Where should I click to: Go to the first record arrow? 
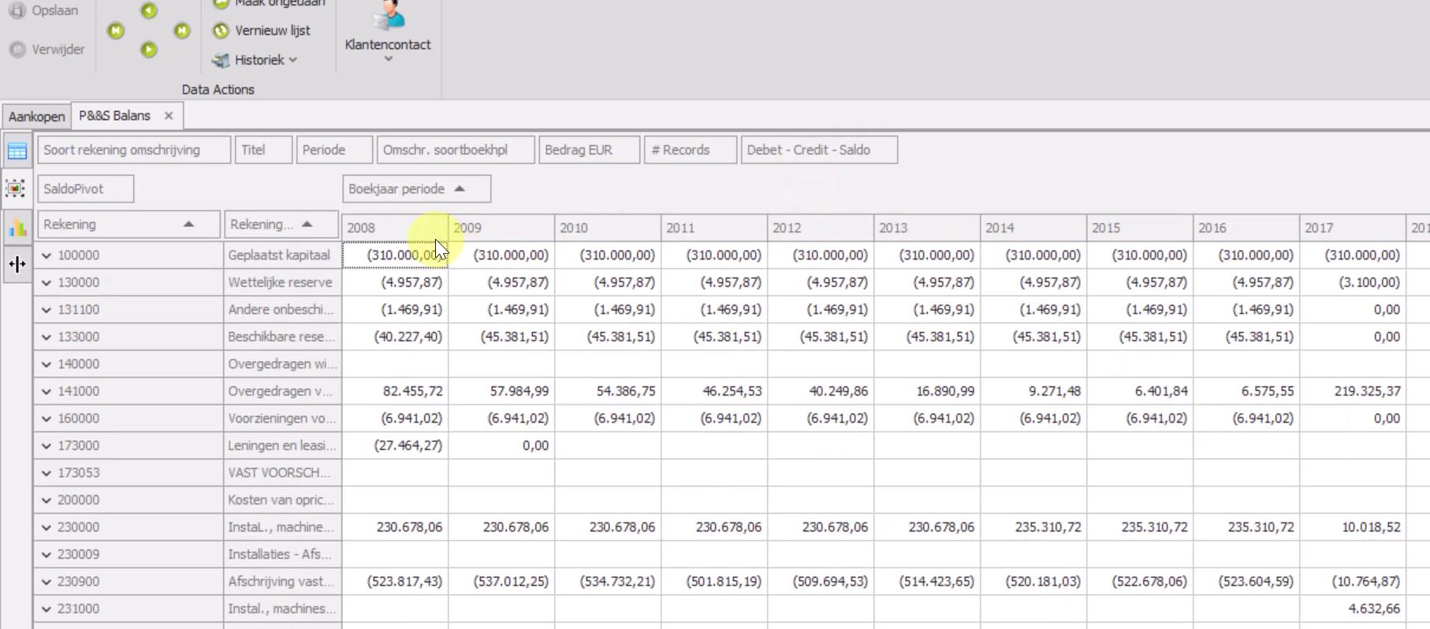116,31
